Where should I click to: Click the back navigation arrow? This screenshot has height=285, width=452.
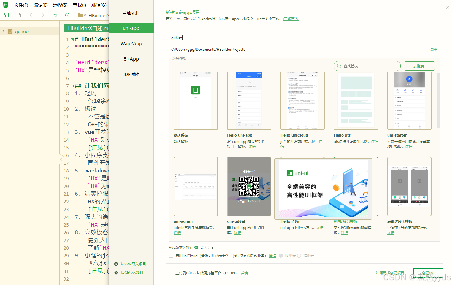coord(31,15)
